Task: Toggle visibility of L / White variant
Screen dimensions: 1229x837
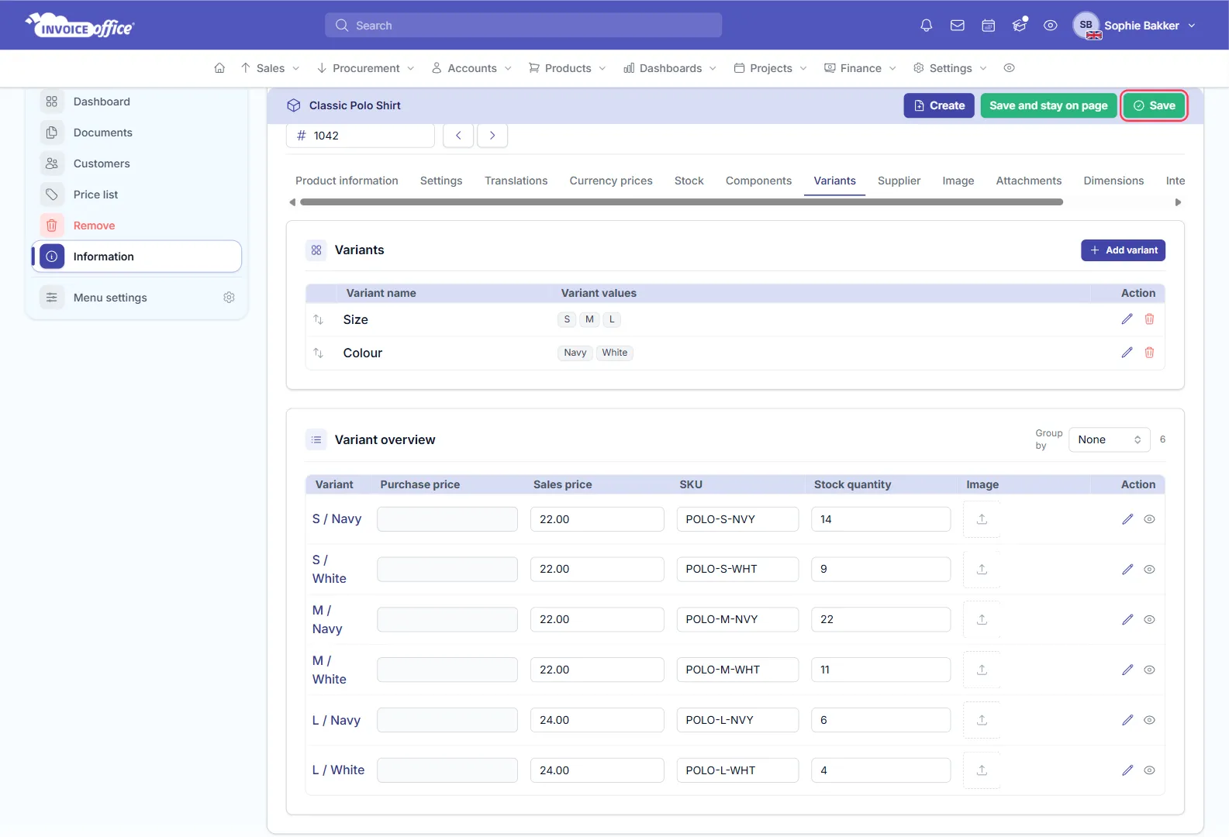Action: pos(1149,770)
